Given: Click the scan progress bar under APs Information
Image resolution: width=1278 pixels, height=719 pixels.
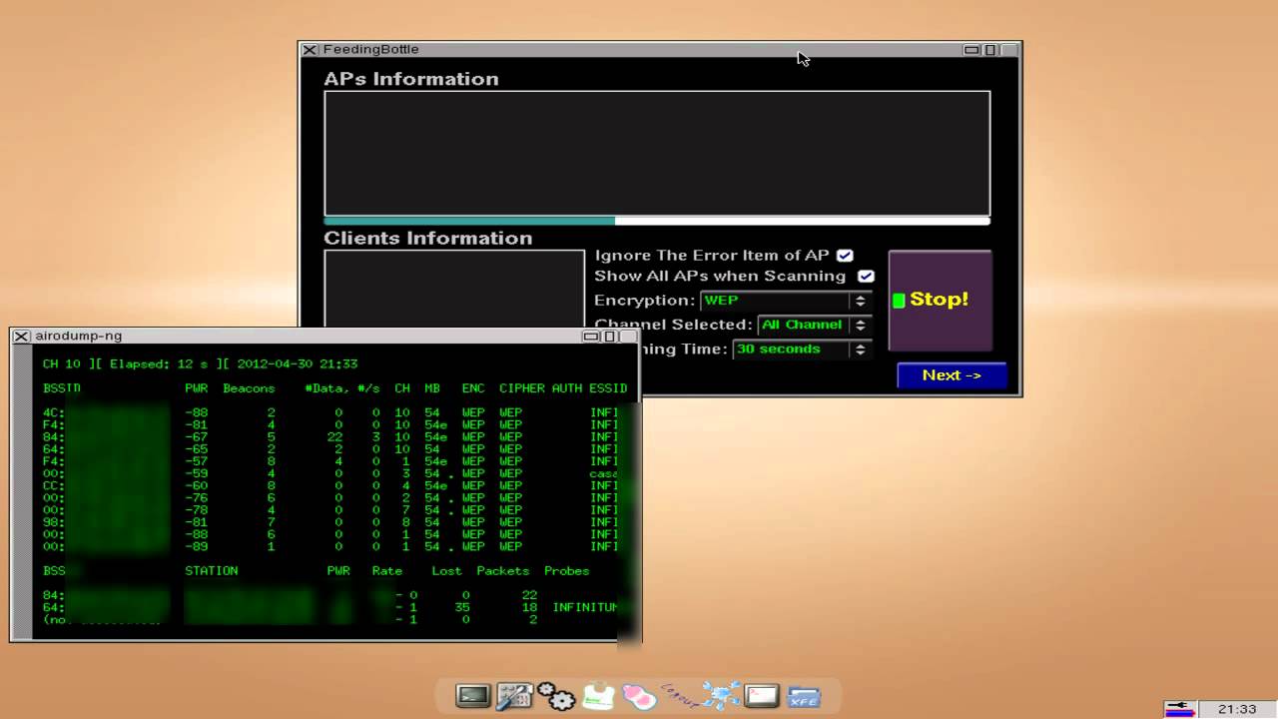Looking at the screenshot, I should point(657,221).
